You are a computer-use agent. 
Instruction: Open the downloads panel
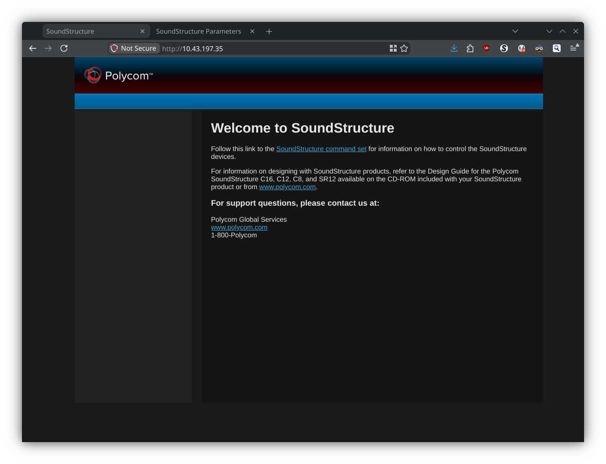pyautogui.click(x=454, y=48)
